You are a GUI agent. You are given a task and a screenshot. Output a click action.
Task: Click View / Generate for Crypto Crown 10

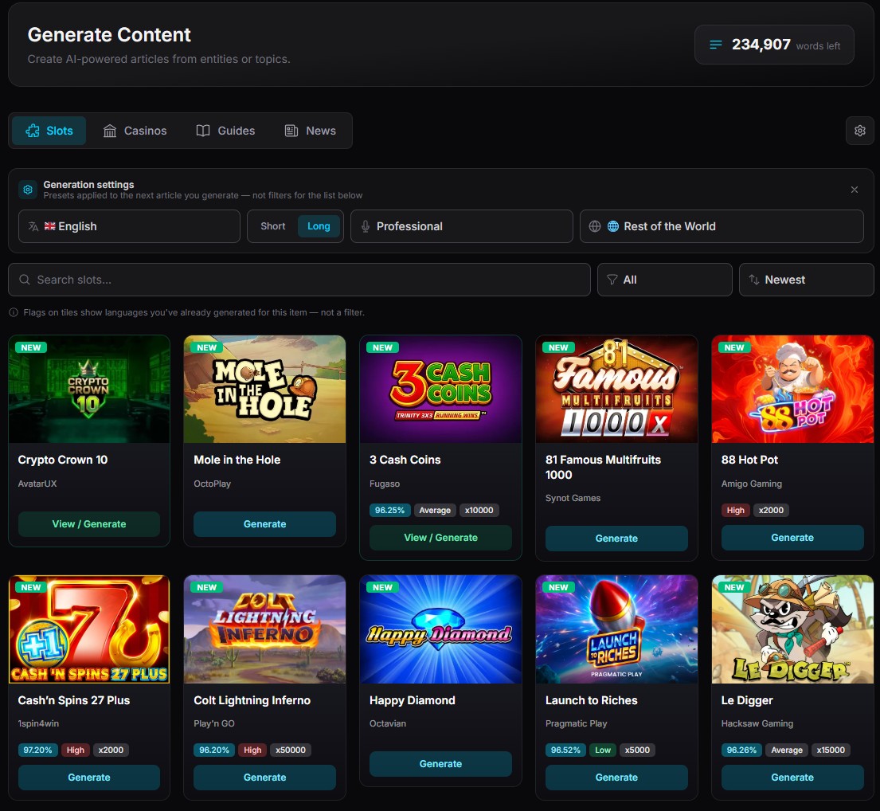(89, 523)
